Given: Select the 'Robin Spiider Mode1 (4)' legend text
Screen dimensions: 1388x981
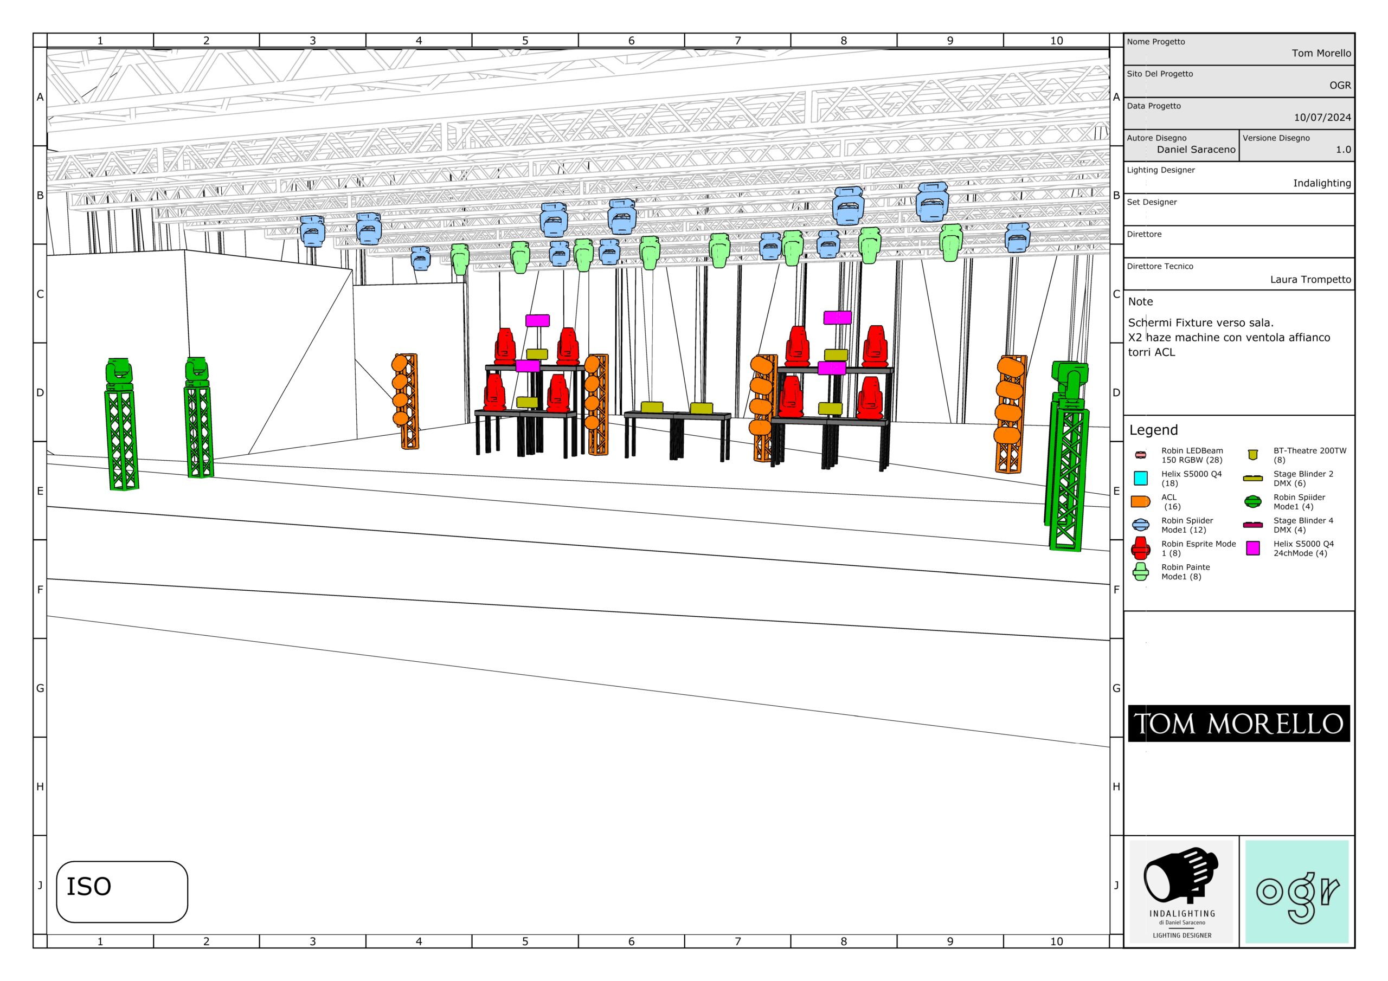Looking at the screenshot, I should [x=1299, y=502].
